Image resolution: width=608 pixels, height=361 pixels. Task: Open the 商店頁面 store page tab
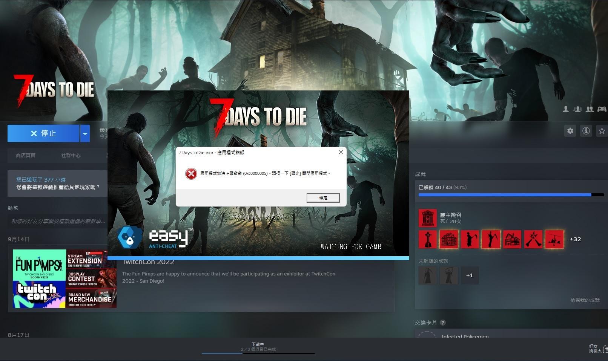tap(26, 155)
